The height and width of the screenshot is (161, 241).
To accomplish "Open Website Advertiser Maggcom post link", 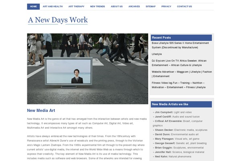I will point(182,74).
